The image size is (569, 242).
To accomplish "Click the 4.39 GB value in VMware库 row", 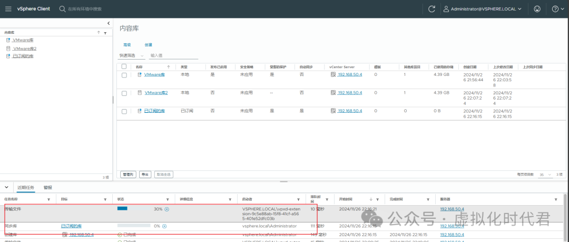I will [442, 74].
